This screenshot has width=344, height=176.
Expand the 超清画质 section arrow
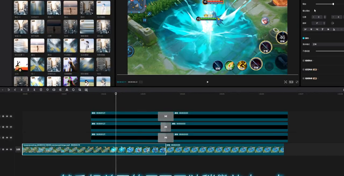(318, 69)
